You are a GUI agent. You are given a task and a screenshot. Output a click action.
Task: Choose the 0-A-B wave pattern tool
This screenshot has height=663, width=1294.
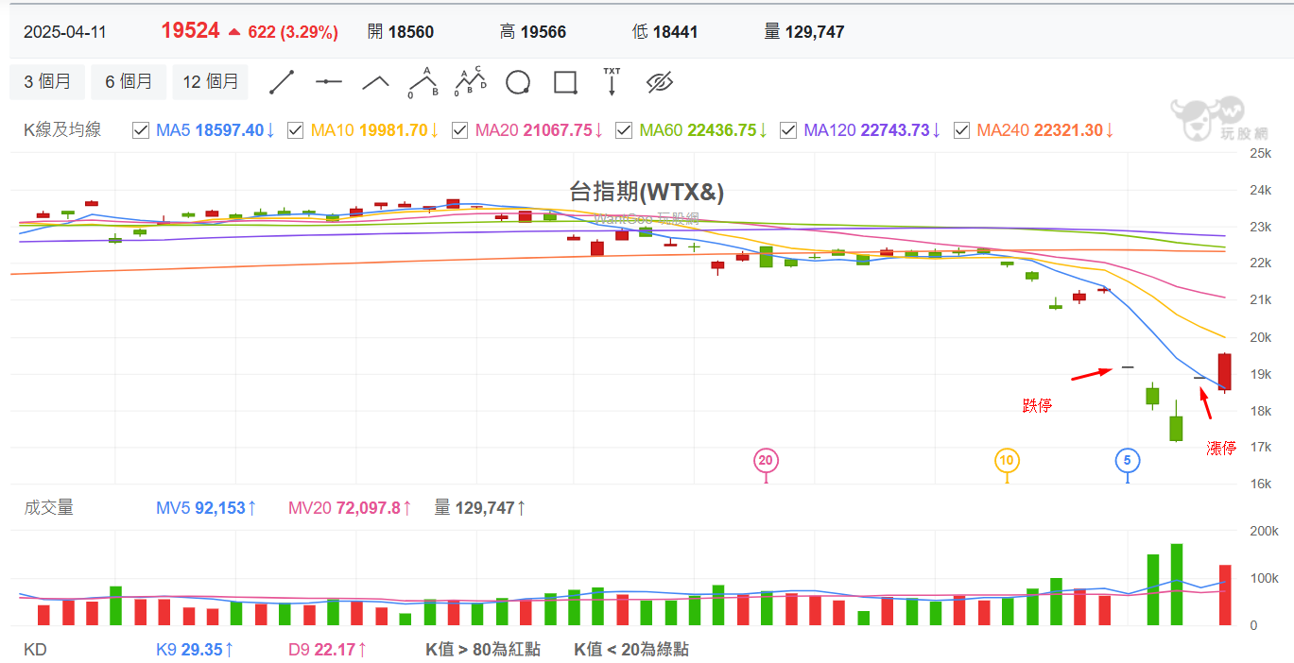click(423, 83)
